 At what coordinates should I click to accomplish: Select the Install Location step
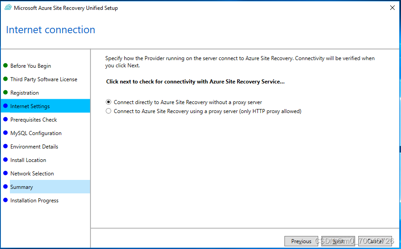28,160
